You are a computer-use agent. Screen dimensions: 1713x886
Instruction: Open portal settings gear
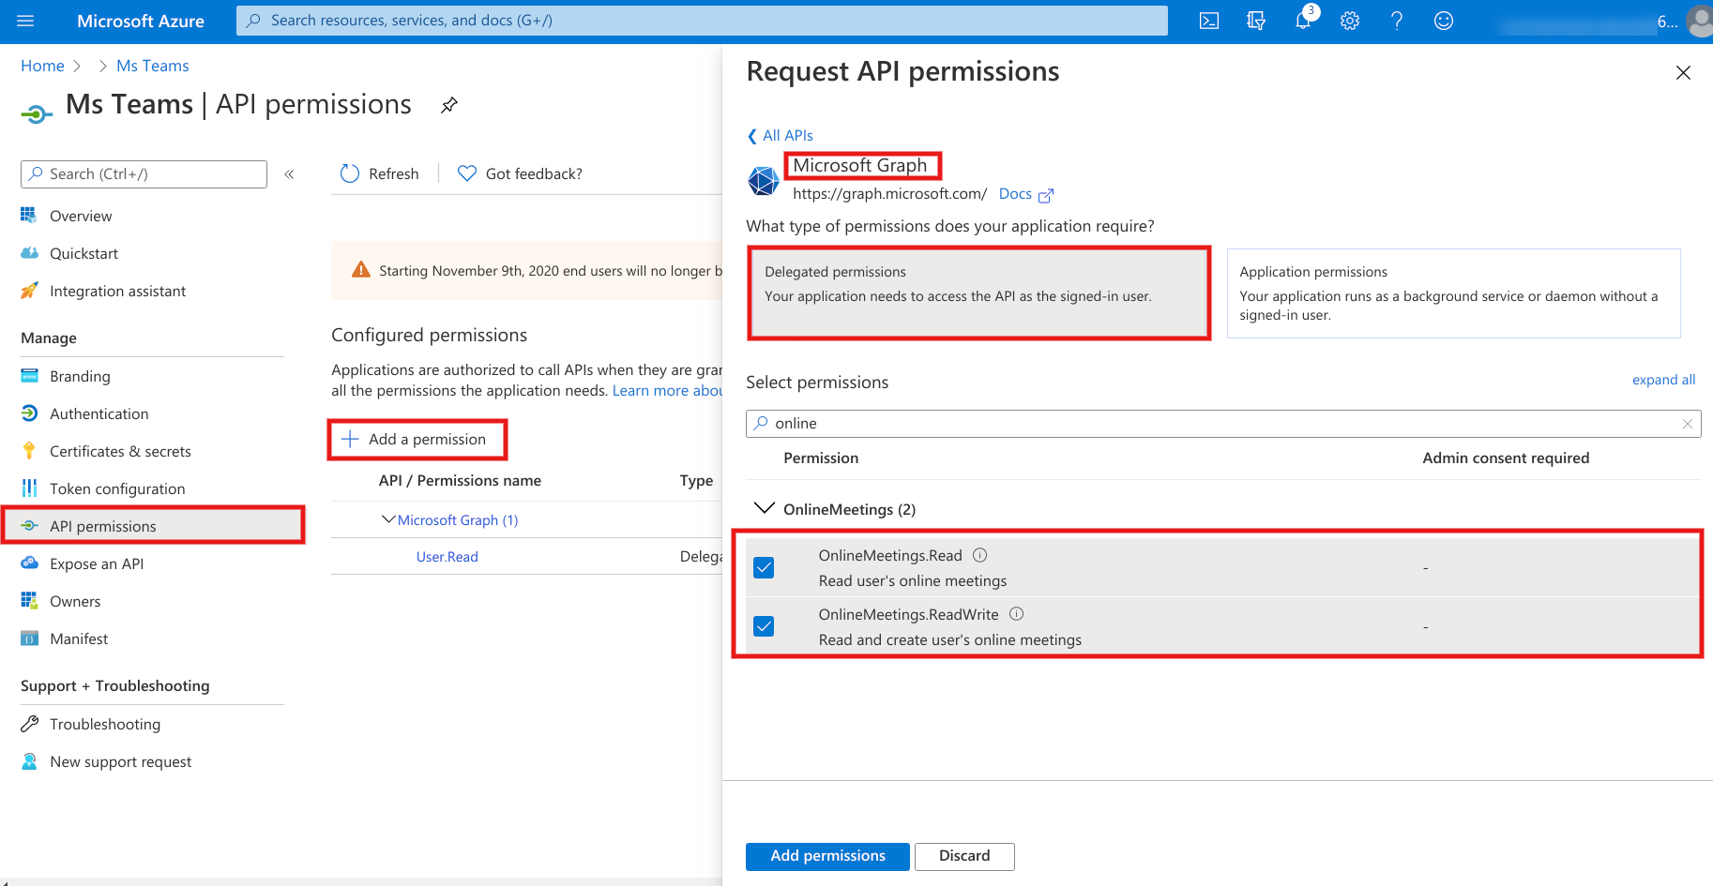[x=1350, y=21]
